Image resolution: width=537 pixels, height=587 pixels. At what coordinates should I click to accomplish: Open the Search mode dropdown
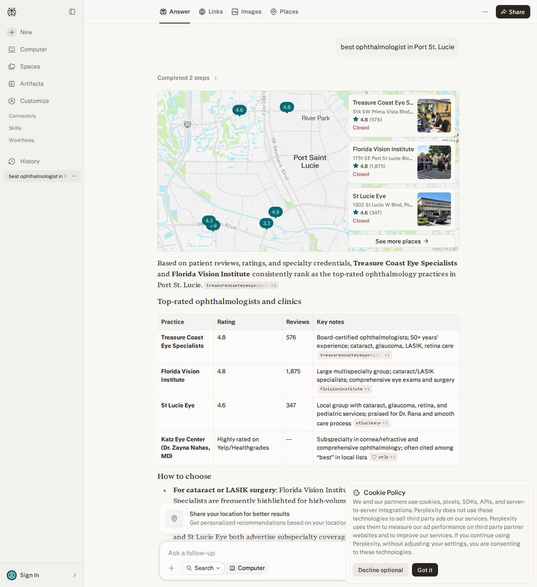coord(203,568)
